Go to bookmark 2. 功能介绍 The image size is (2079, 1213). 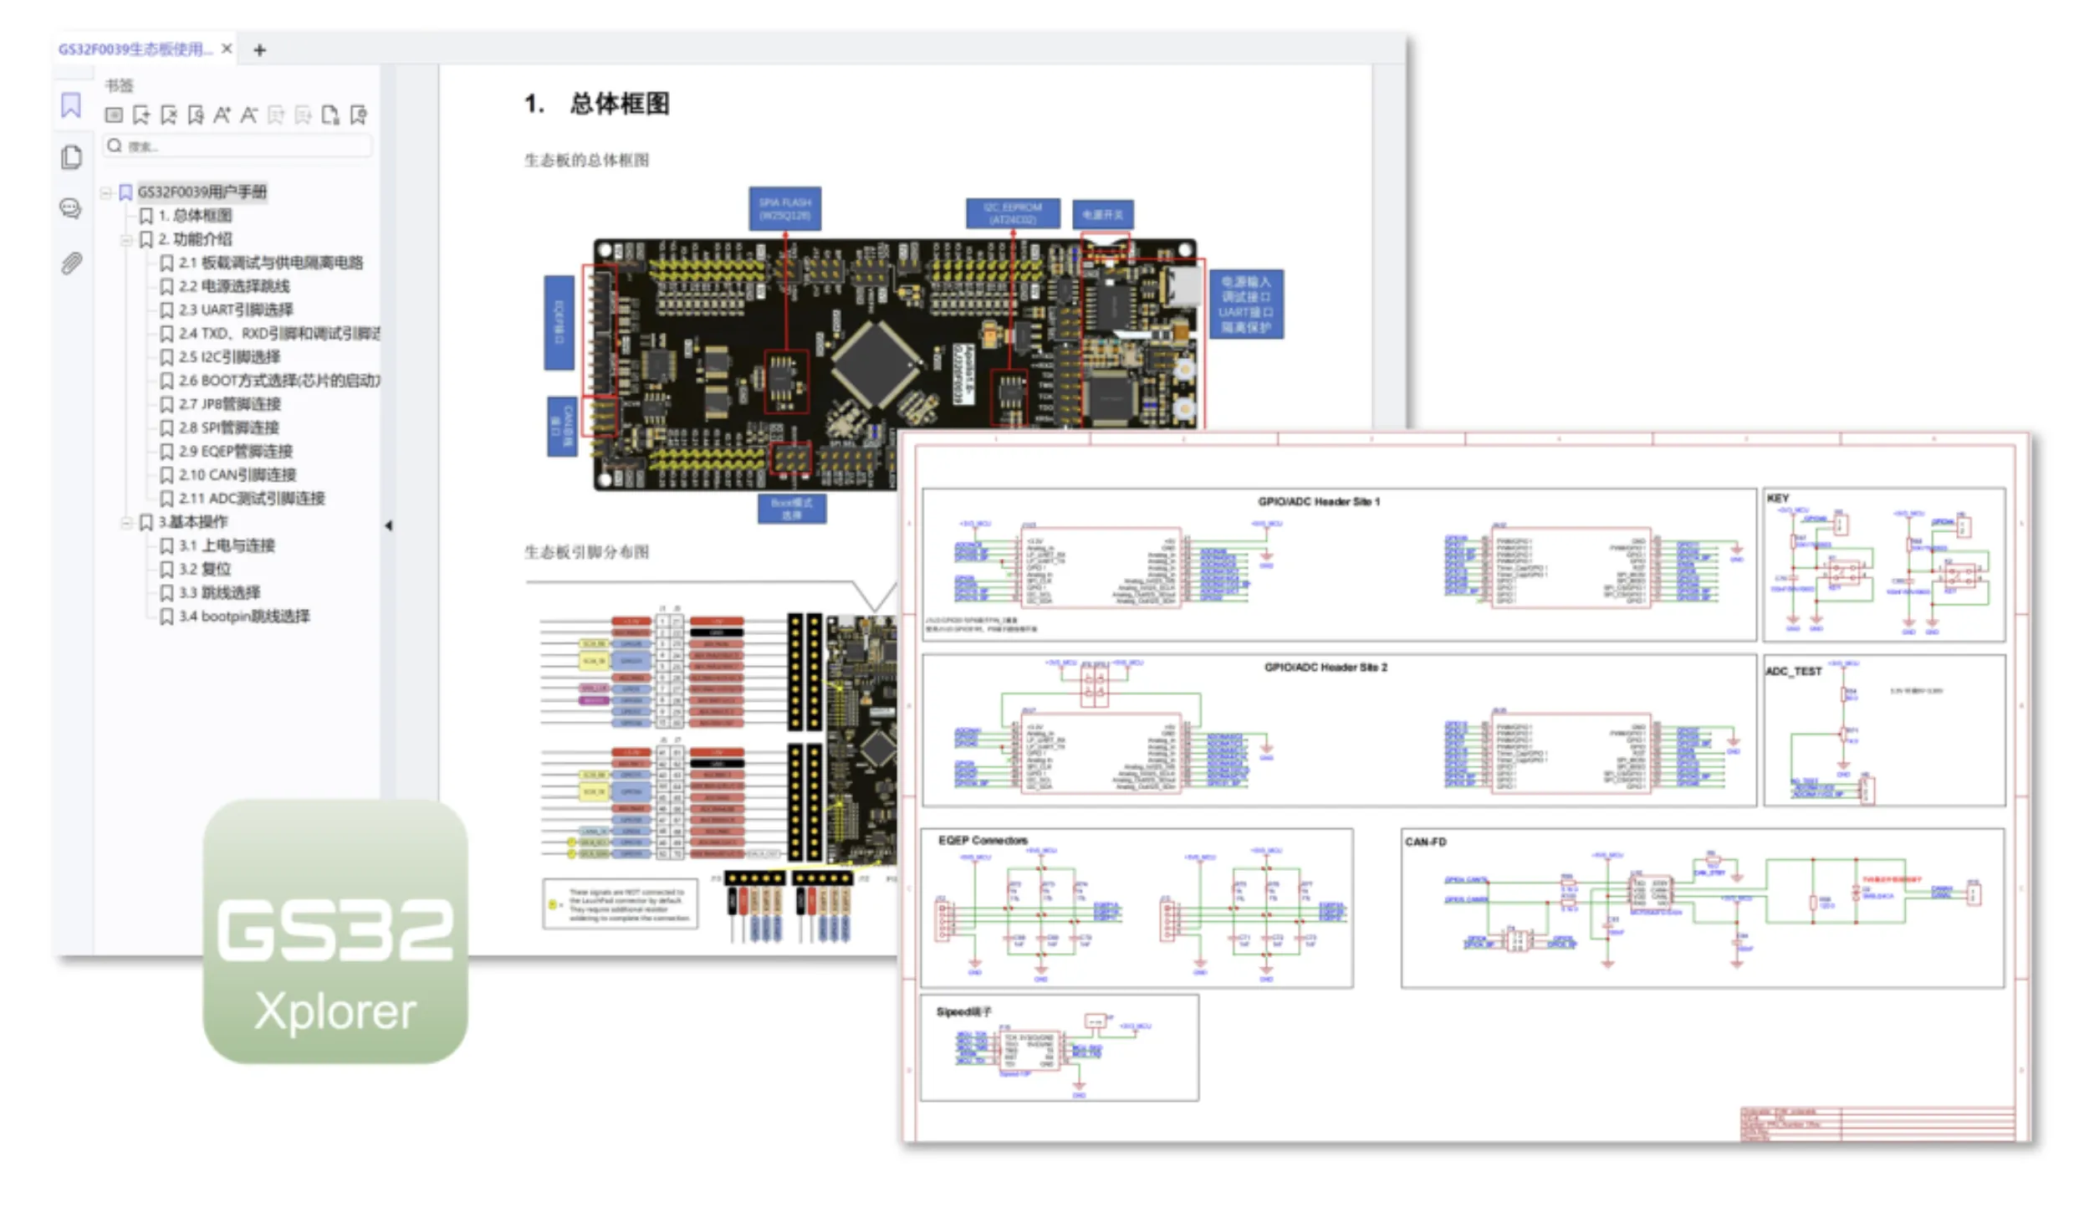pyautogui.click(x=195, y=239)
